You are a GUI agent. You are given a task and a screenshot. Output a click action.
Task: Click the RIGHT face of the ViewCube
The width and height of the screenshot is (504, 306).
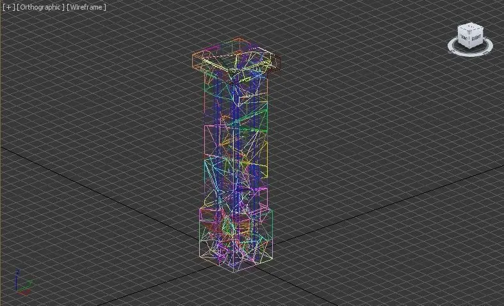point(476,39)
